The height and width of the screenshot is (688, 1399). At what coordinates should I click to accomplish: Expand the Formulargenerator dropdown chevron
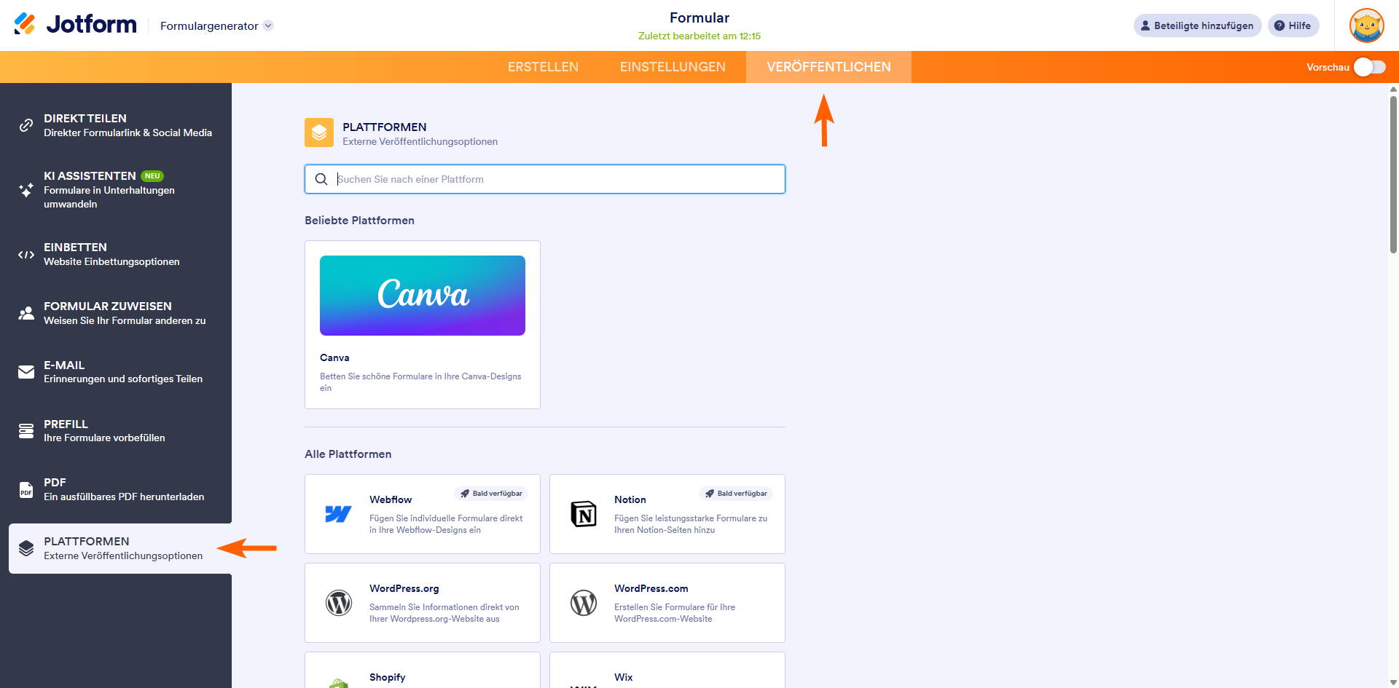click(x=268, y=25)
